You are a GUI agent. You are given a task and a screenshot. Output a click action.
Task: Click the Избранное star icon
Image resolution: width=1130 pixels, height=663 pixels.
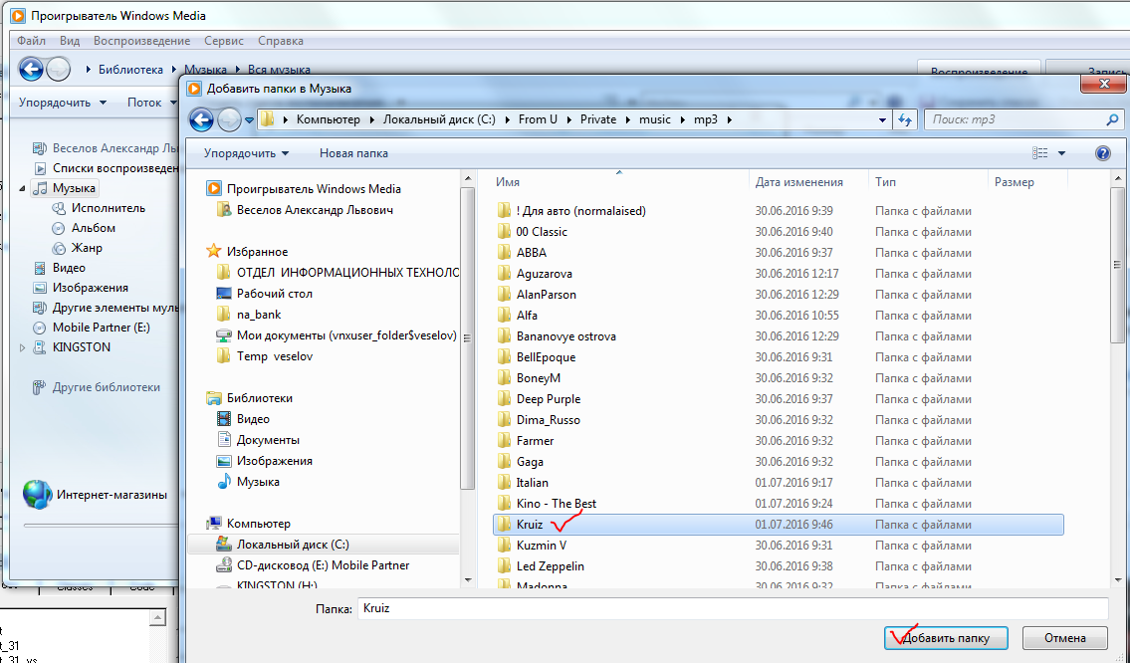pyautogui.click(x=213, y=252)
